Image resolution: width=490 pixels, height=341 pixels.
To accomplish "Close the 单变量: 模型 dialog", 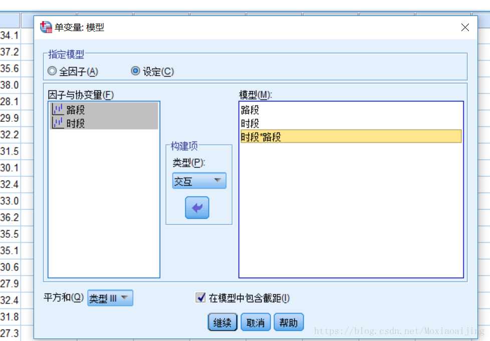I will (465, 28).
